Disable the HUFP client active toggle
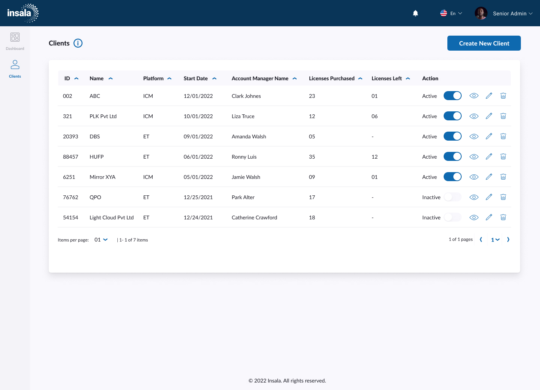Image resolution: width=540 pixels, height=390 pixels. click(452, 157)
